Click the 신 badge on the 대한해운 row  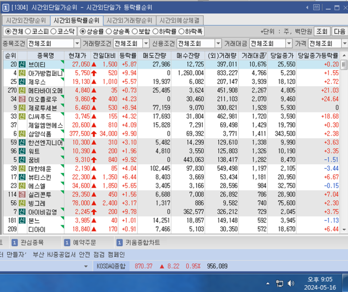pyautogui.click(x=22, y=169)
